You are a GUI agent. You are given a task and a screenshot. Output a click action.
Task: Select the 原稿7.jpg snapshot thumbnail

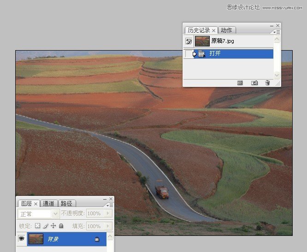coord(202,41)
